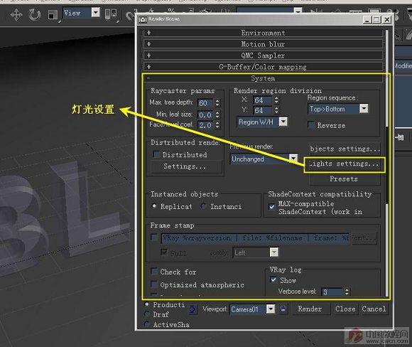Toggle the MAX-compatible ShadeContext checkbox
This screenshot has width=412, height=347.
(272, 207)
